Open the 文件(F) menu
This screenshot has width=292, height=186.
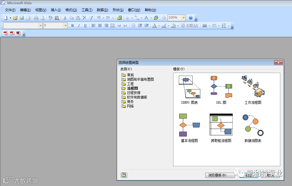click(x=10, y=10)
